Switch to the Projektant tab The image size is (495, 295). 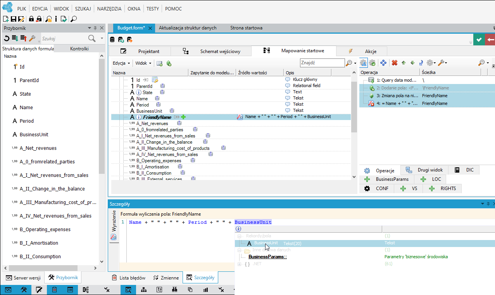140,51
